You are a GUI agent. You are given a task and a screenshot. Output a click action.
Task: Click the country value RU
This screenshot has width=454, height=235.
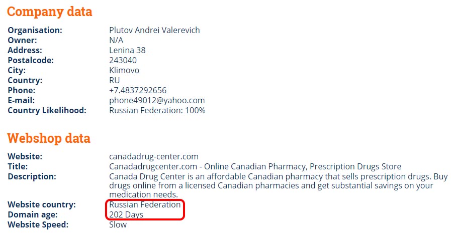pyautogui.click(x=114, y=80)
